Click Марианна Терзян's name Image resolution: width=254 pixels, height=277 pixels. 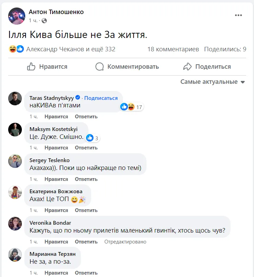tap(52, 254)
